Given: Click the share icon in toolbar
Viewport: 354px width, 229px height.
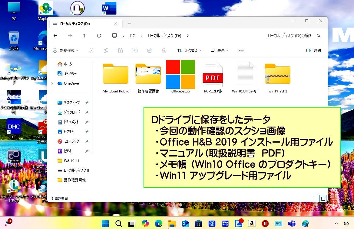Looking at the screenshot, I should click(x=150, y=50).
